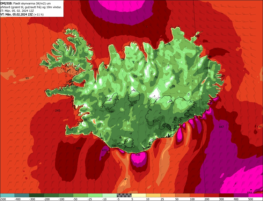Click the legend label -500
The width and height of the screenshot is (263, 201).
coord(3,199)
